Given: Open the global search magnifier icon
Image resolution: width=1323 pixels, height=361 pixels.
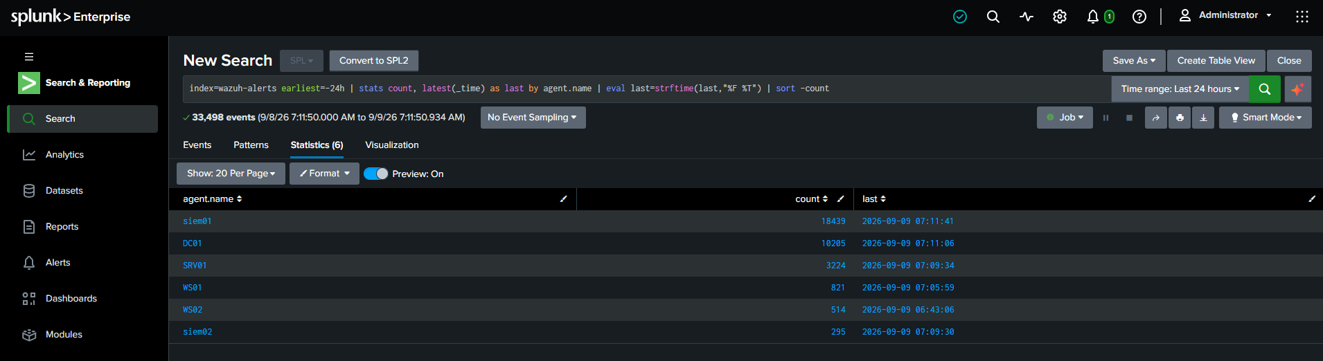Looking at the screenshot, I should coord(993,17).
